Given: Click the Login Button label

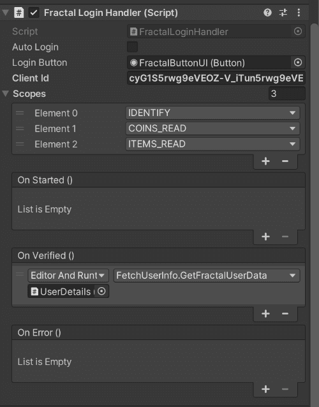Looking at the screenshot, I should click(x=40, y=63).
